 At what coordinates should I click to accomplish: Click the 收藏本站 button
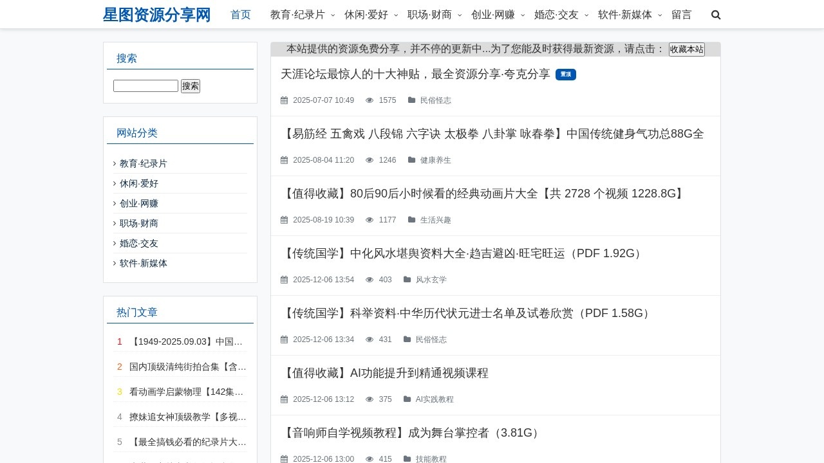click(687, 50)
